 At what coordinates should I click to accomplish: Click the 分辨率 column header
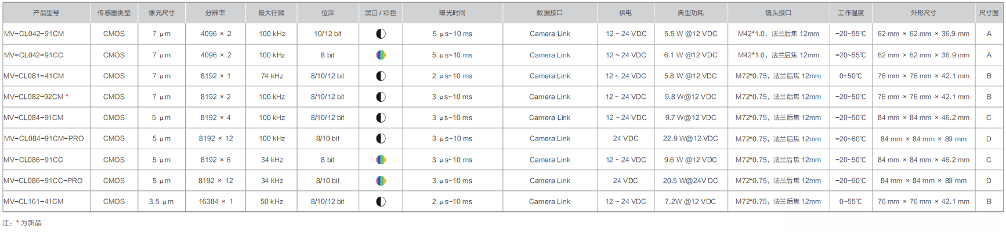click(x=215, y=13)
